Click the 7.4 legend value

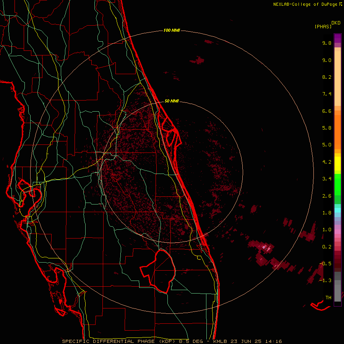[x=327, y=94]
